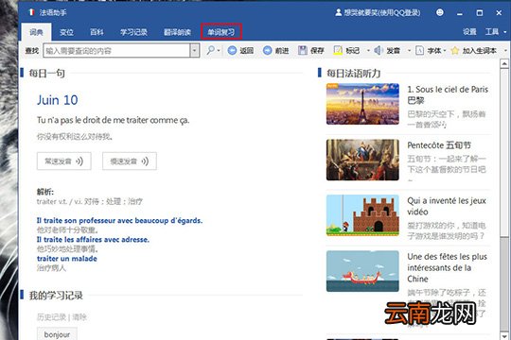The height and width of the screenshot is (340, 511).
Task: Expand the search options arrow beside magnifier
Action: pyautogui.click(x=219, y=51)
